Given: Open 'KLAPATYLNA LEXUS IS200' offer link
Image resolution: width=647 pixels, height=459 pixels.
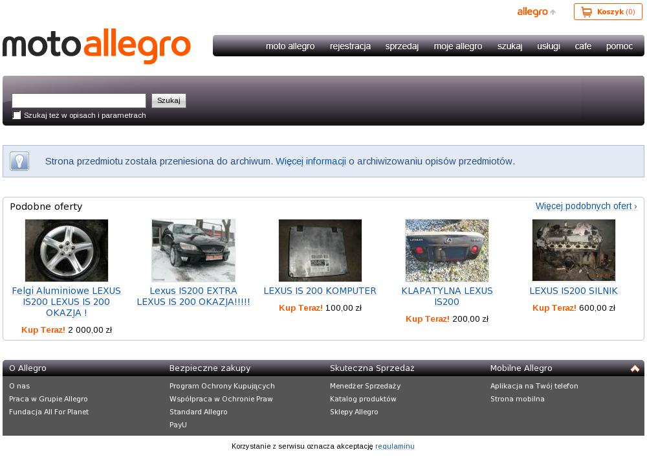Looking at the screenshot, I should pyautogui.click(x=447, y=297).
